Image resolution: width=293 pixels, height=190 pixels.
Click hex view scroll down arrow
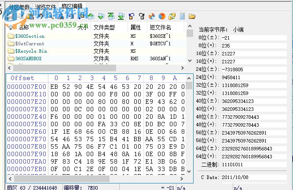point(189,172)
